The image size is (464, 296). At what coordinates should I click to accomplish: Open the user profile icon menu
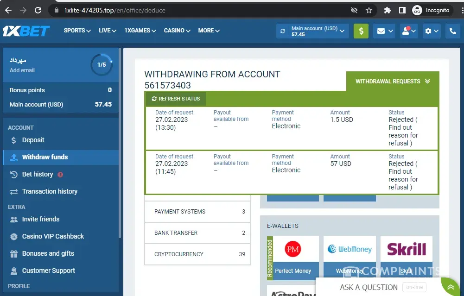tap(408, 31)
